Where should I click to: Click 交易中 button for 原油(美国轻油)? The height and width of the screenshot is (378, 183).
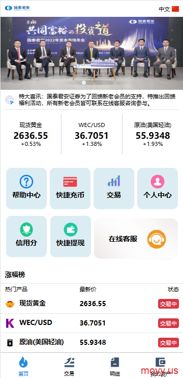coord(168,342)
